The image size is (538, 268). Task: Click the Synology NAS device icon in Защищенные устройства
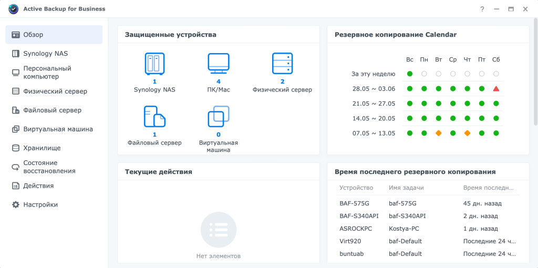154,64
